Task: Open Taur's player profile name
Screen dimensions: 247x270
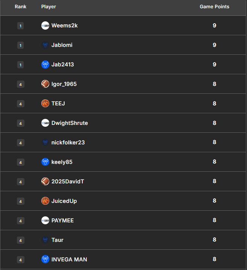Action: pos(58,240)
